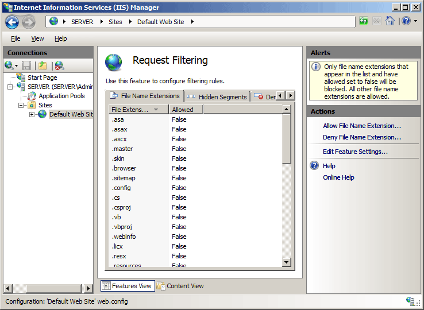The height and width of the screenshot is (310, 424).
Task: Select the .csproj extension row
Action: click(195, 207)
